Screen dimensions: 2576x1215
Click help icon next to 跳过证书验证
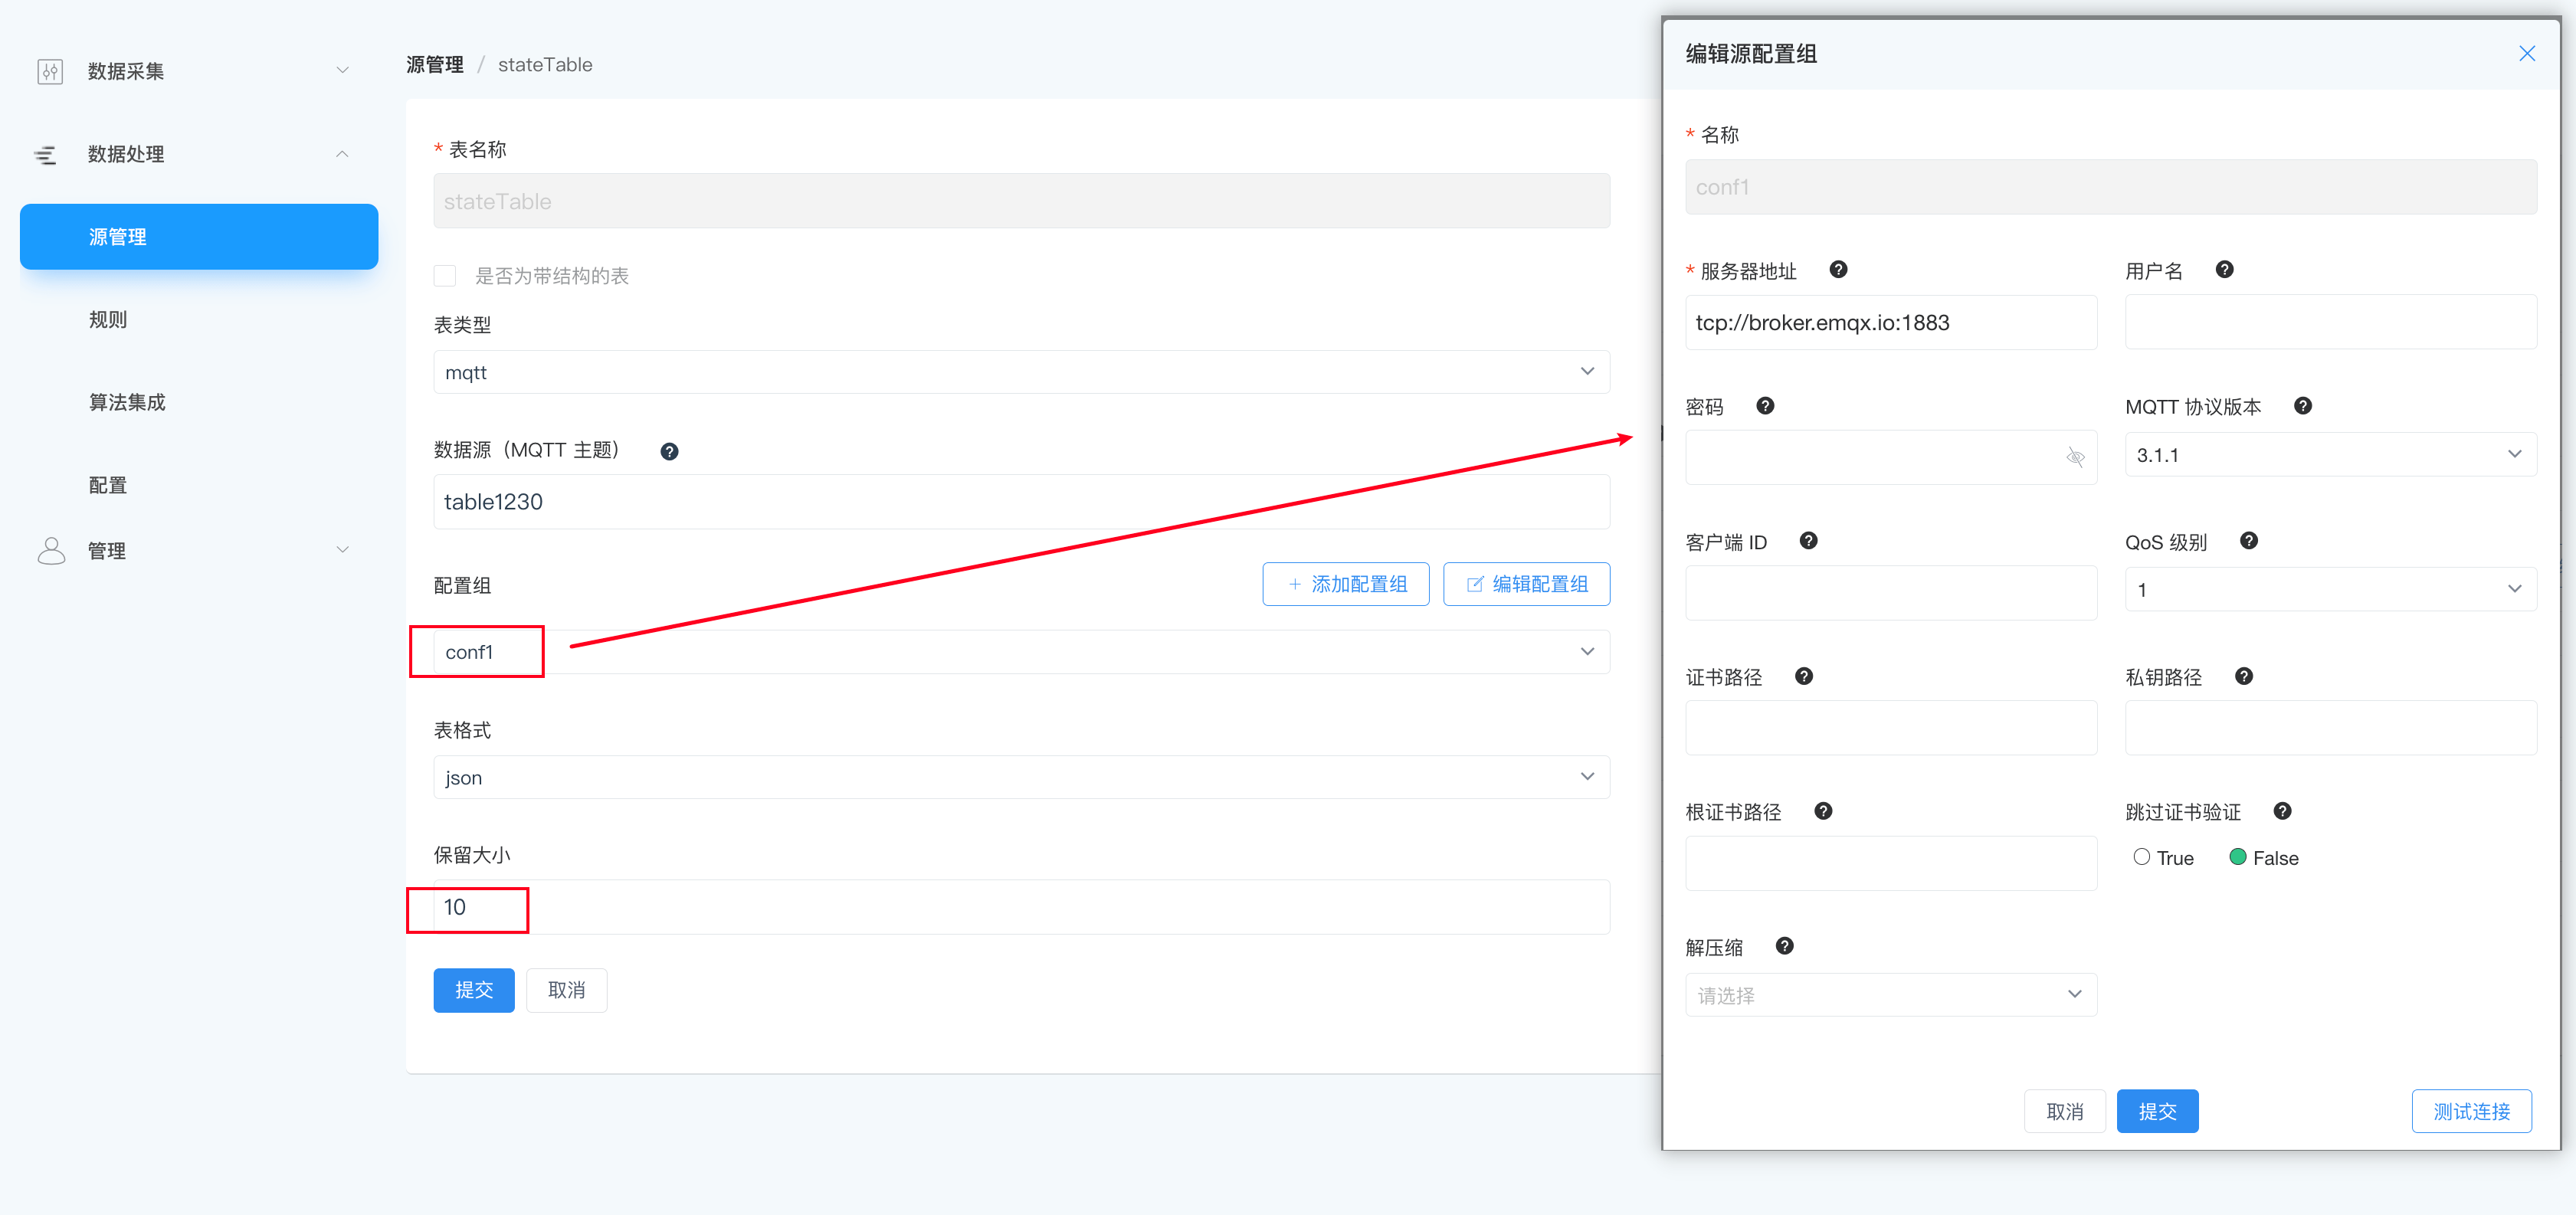coord(2282,810)
